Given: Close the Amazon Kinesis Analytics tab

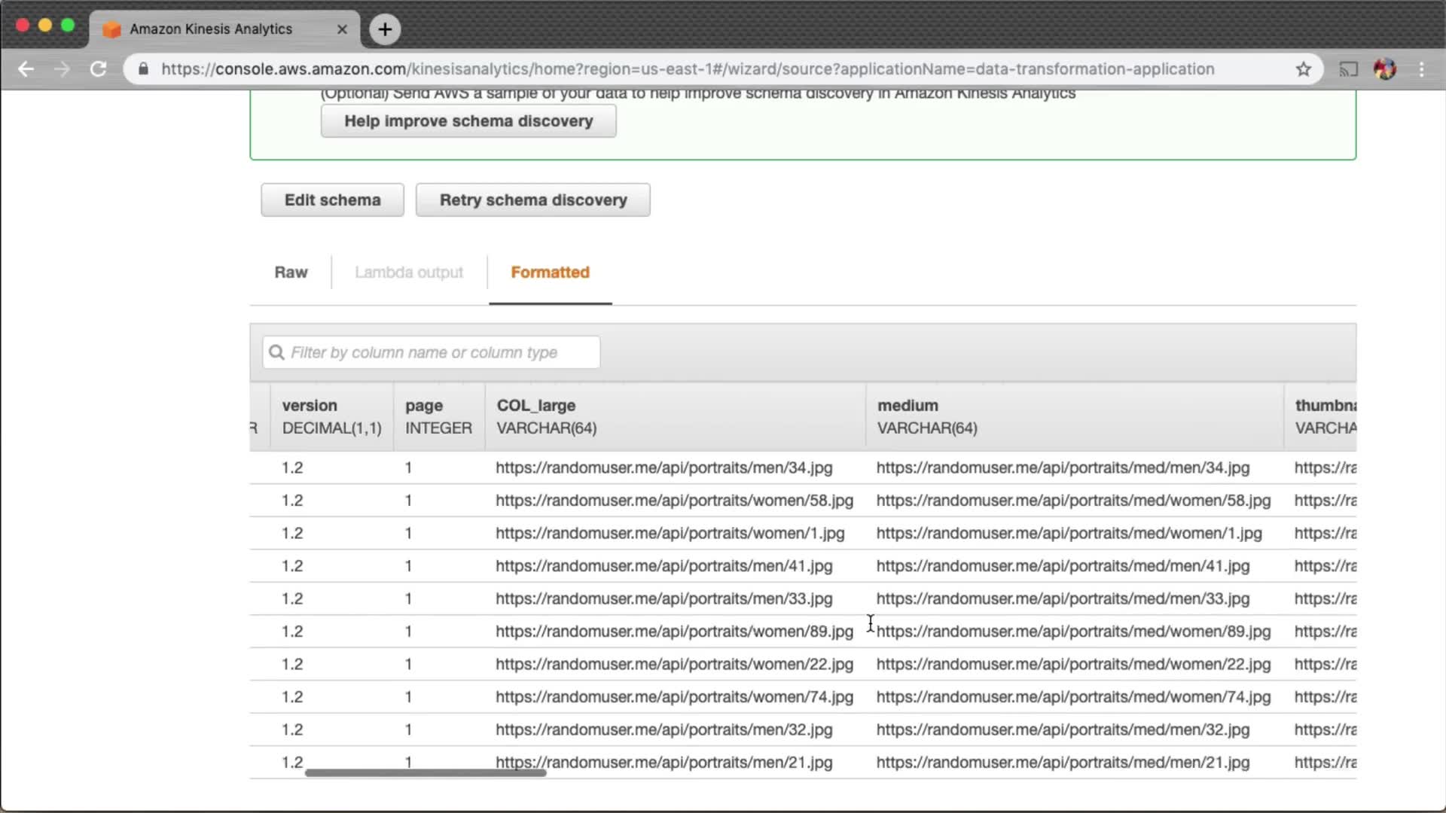Looking at the screenshot, I should 342,29.
